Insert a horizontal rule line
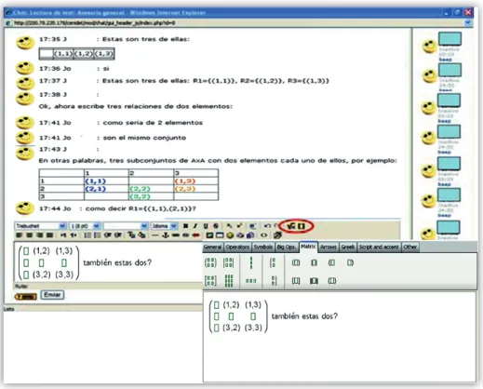Image resolution: width=483 pixels, height=389 pixels. point(154,235)
